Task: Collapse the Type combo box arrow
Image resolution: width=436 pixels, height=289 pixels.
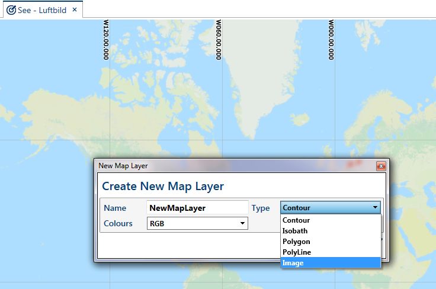Action: coord(375,208)
